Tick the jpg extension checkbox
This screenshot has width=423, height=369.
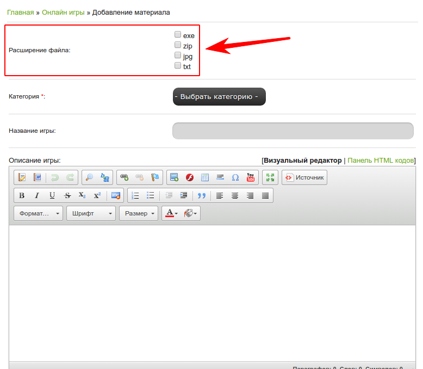pos(178,56)
